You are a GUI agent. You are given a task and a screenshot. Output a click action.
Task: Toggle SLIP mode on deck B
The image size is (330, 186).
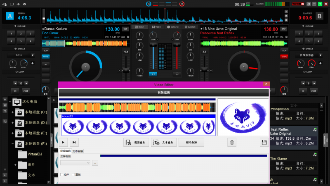[284, 50]
